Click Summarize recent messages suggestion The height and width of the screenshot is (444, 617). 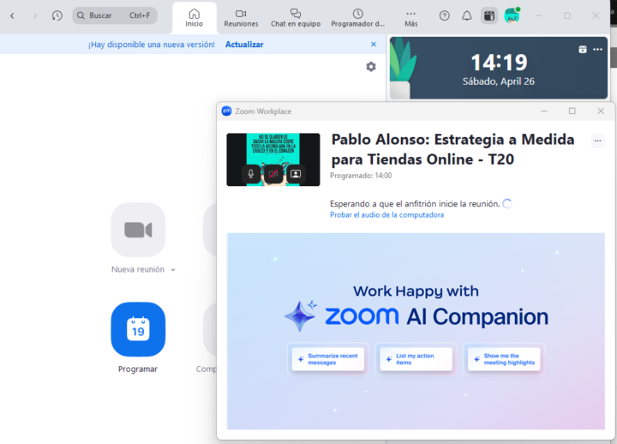(x=328, y=359)
